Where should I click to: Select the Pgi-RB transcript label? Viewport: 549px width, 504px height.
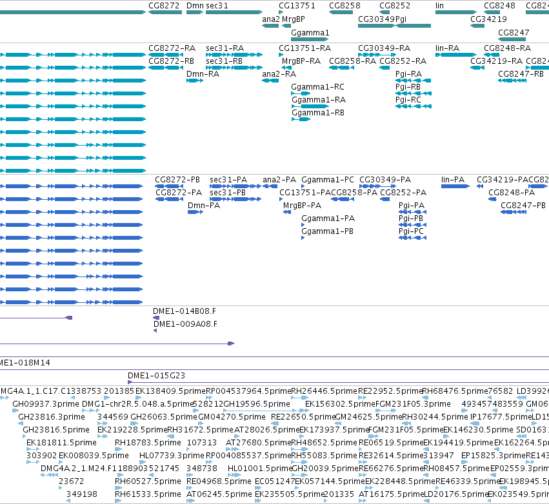tap(408, 87)
